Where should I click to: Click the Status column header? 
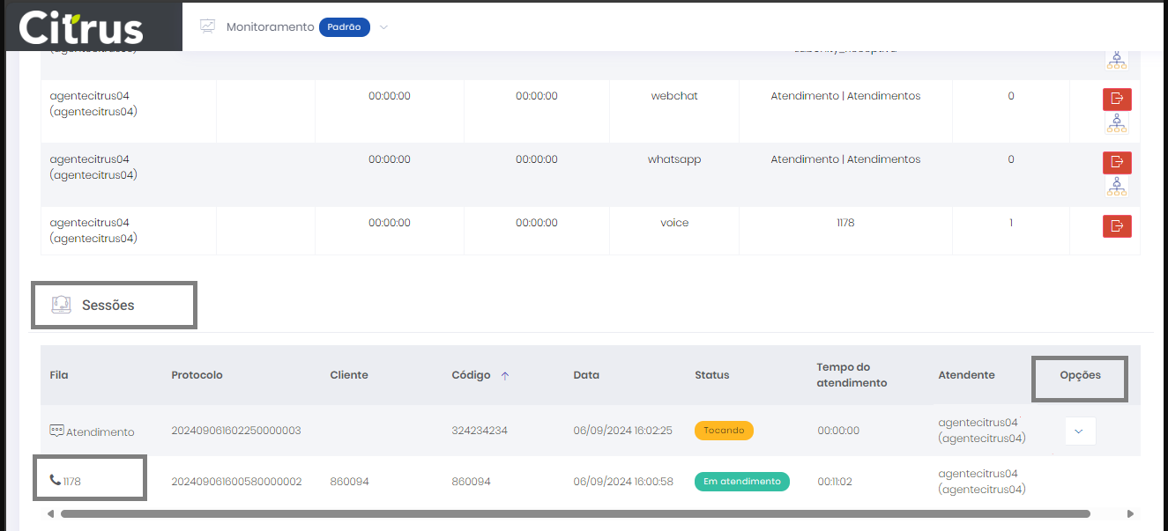[711, 375]
